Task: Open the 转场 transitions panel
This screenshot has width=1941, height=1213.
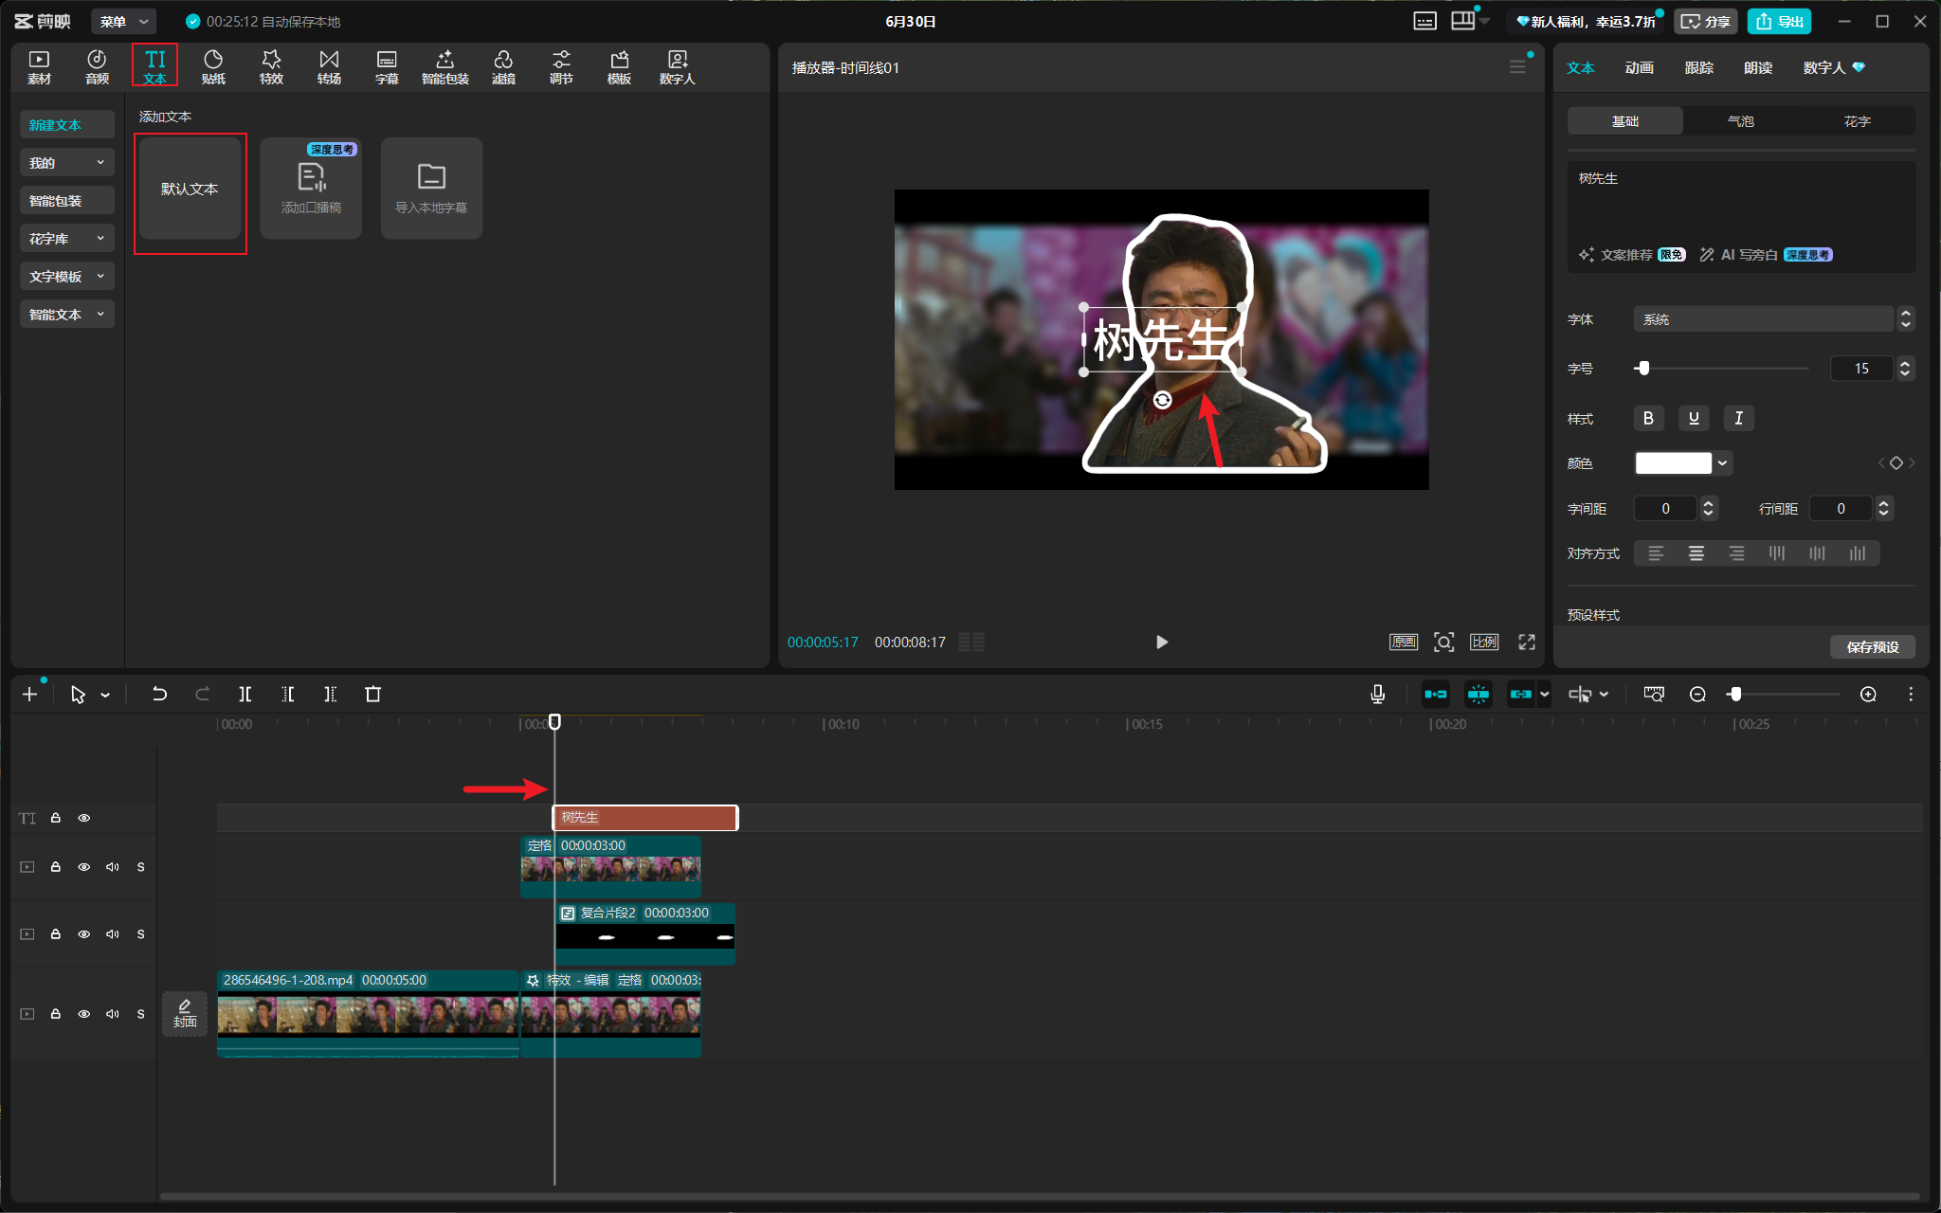Action: tap(329, 67)
